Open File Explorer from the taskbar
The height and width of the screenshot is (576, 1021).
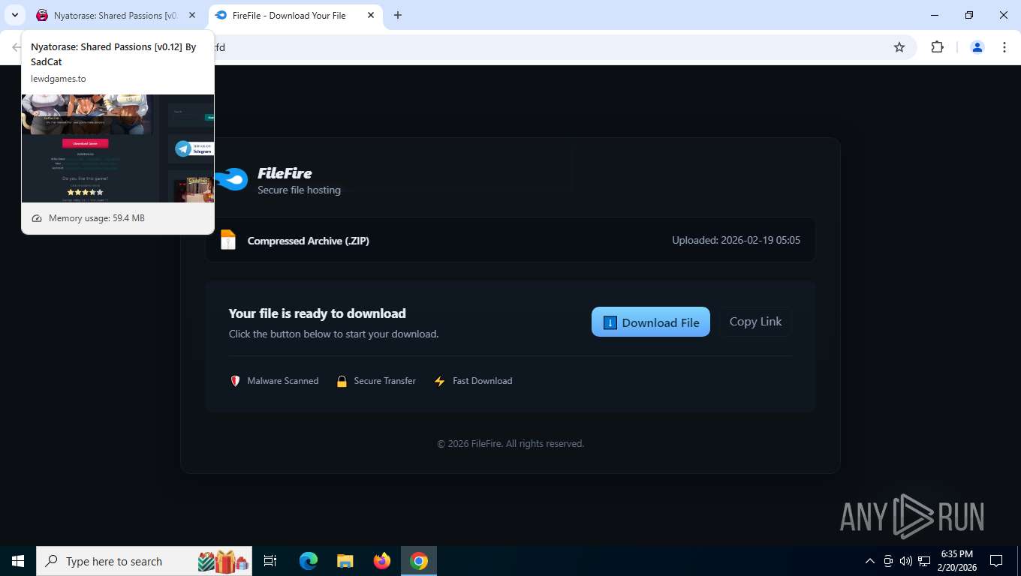345,561
